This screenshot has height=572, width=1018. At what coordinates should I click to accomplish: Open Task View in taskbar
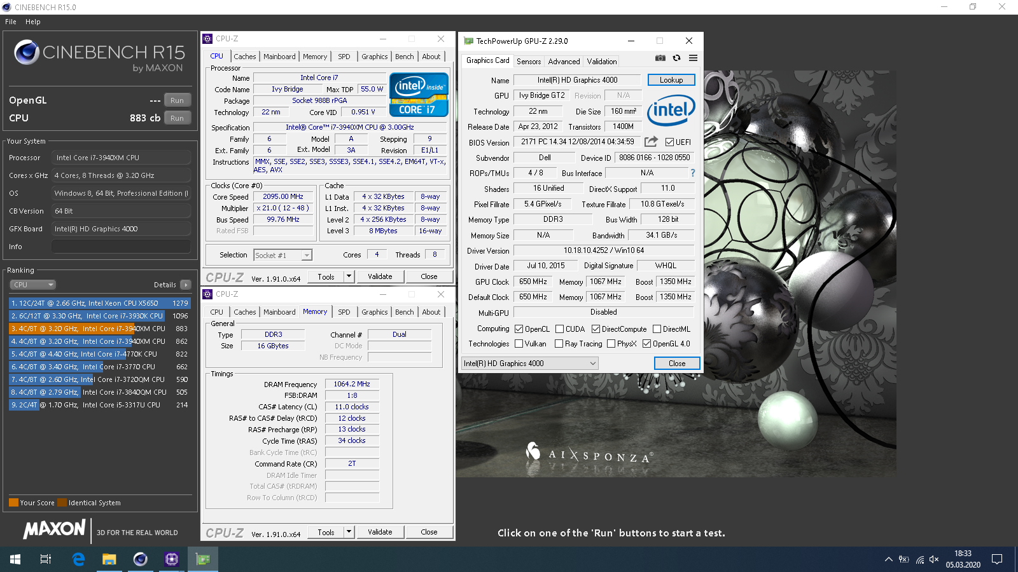[x=46, y=559]
